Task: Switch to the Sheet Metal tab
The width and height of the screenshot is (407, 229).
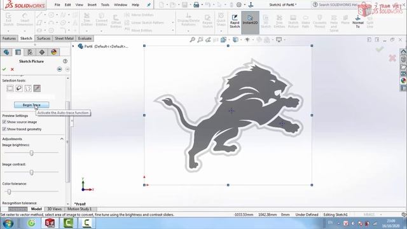Action: 64,38
